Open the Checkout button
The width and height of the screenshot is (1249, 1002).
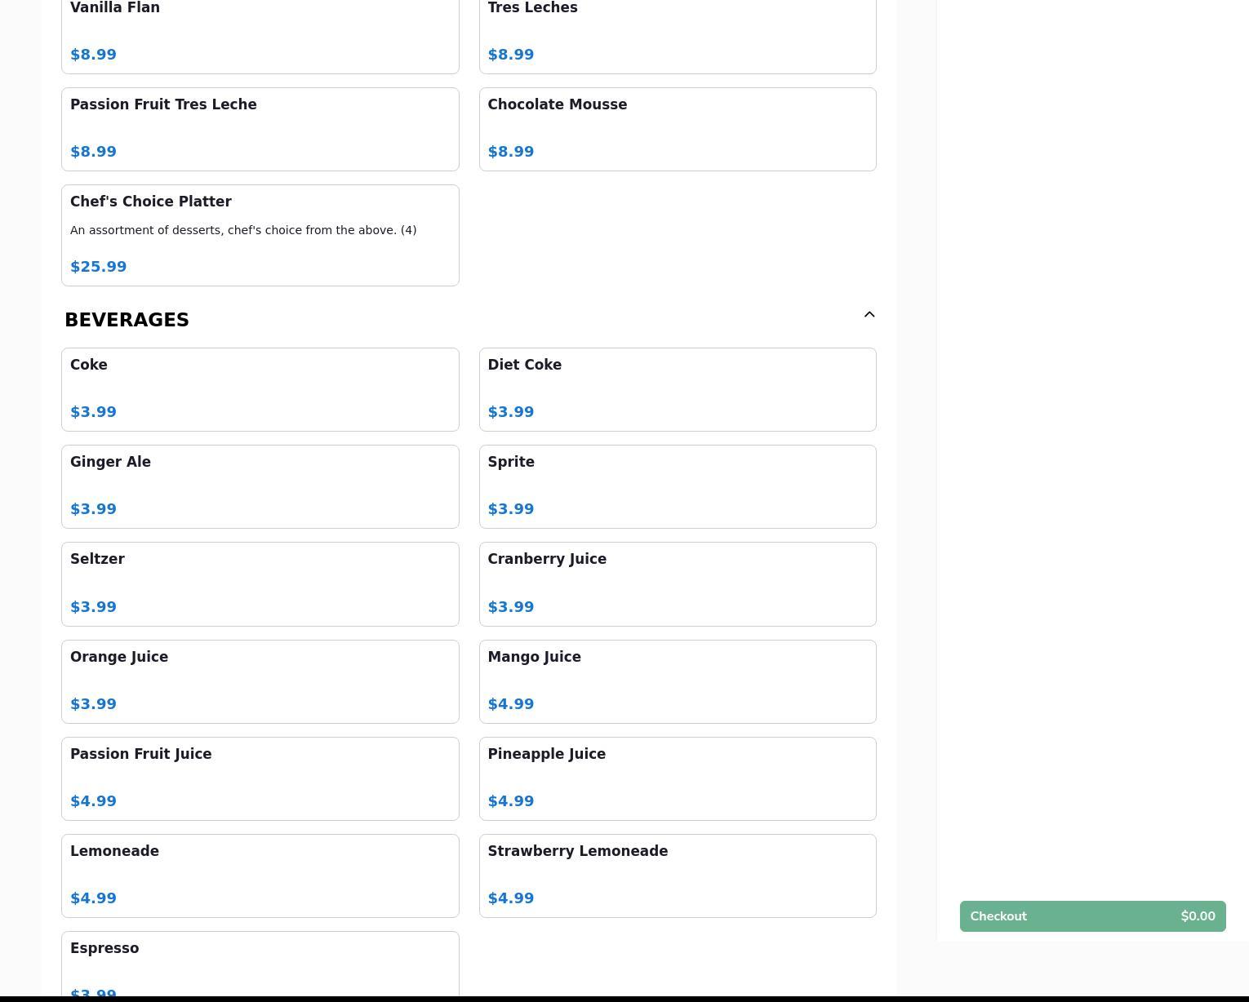click(x=1092, y=916)
